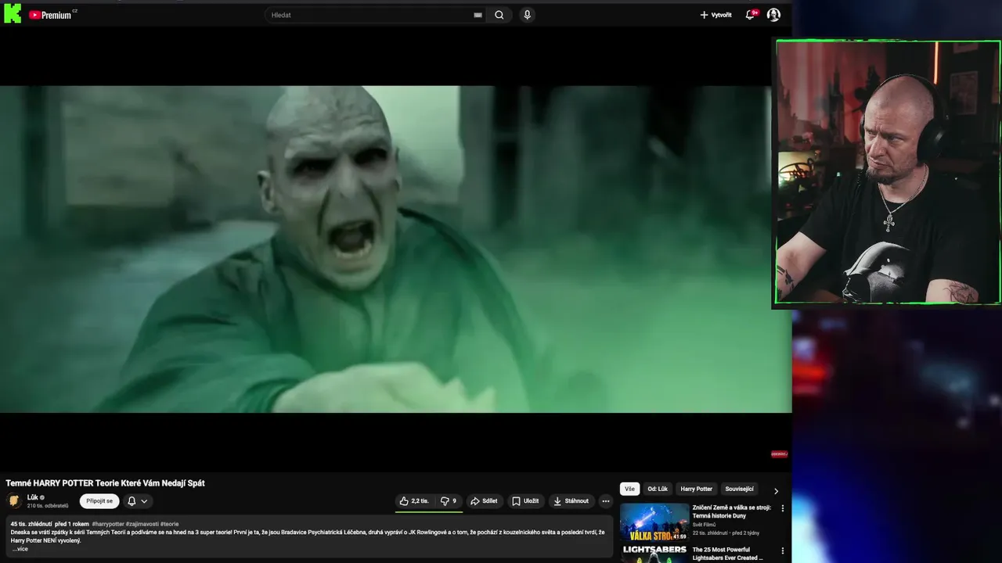Open YouTube Premium home logo
Screen dimensions: 1002x563
(x=52, y=15)
